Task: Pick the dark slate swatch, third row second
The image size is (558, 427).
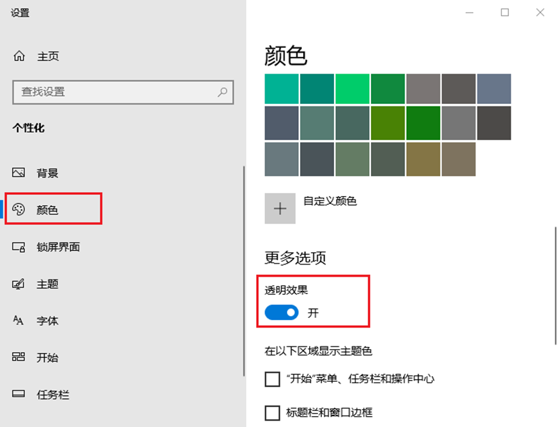Action: point(317,159)
